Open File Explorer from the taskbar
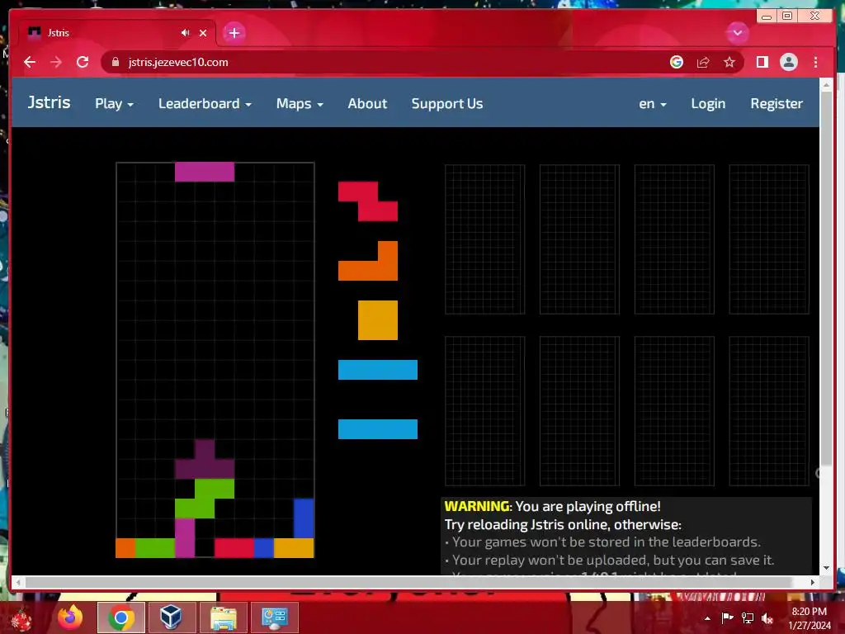Image resolution: width=845 pixels, height=634 pixels. (x=223, y=617)
